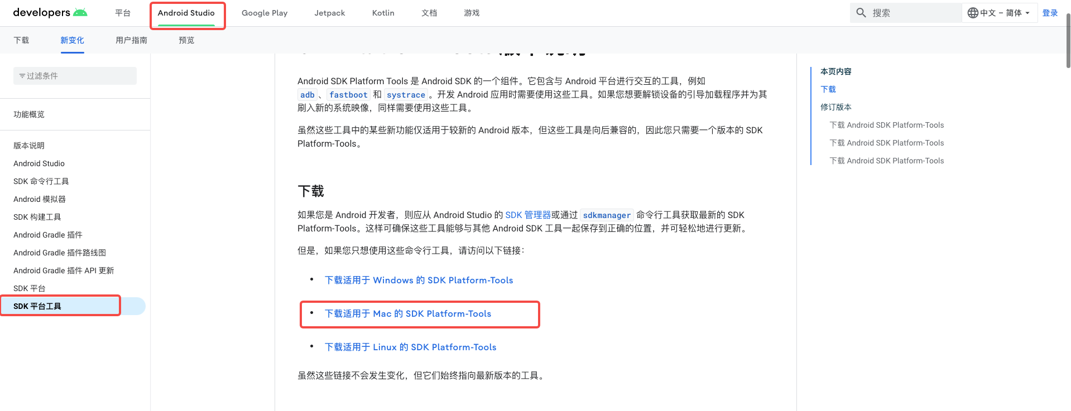Open the 平台 top menu
This screenshot has height=411, width=1071.
[x=123, y=13]
